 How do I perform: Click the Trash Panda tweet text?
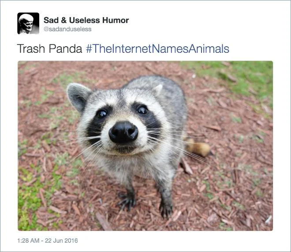(x=49, y=48)
